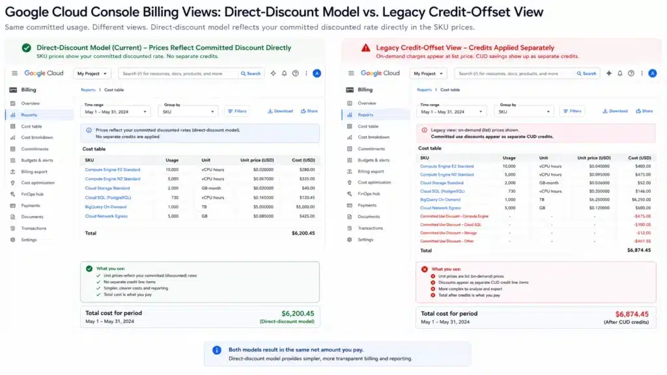Click Reports breadcrumb in left console
Viewport: 667px width, 375px height.
[x=88, y=90]
